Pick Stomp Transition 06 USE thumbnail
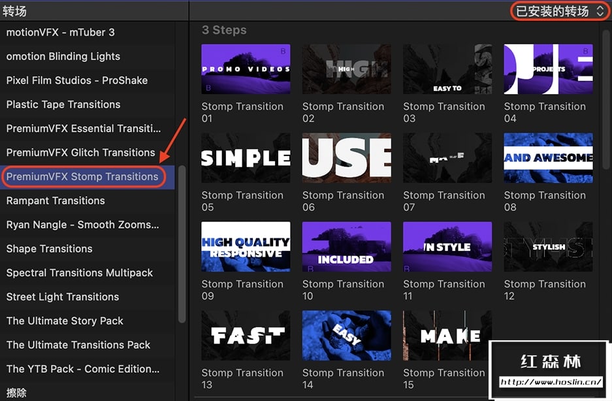This screenshot has height=401, width=612. pyautogui.click(x=347, y=158)
